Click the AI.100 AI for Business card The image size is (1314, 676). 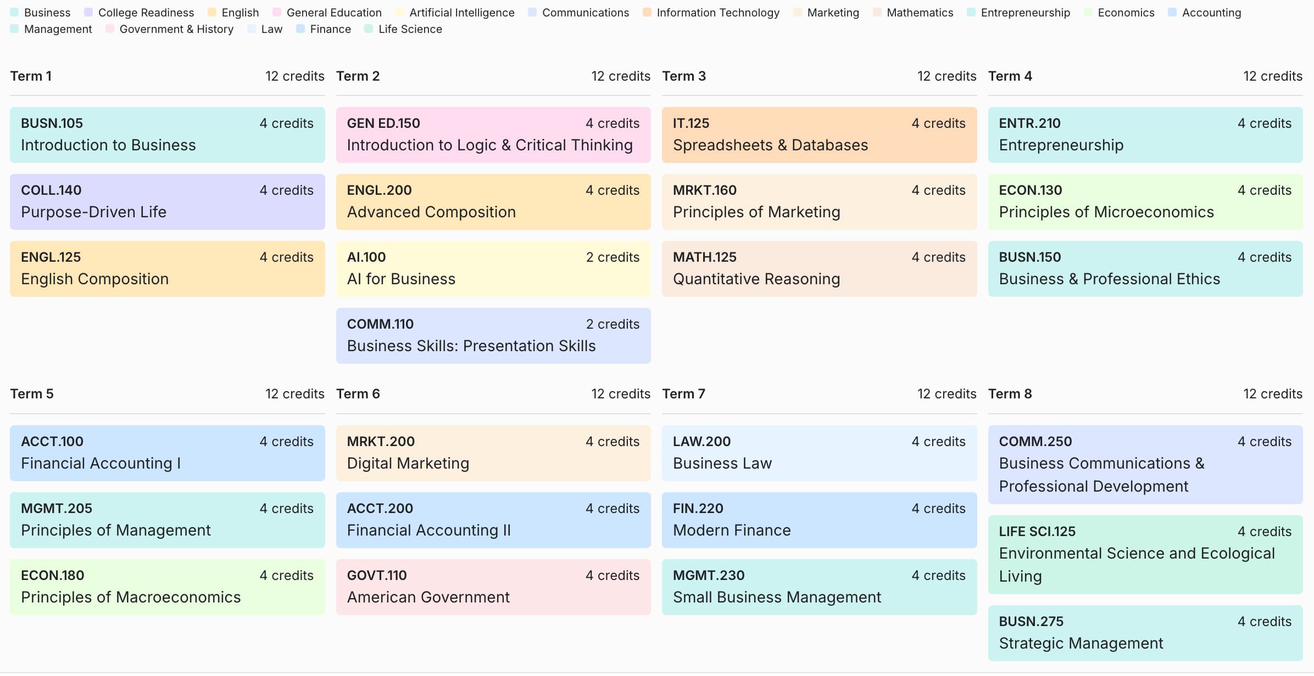(x=493, y=268)
